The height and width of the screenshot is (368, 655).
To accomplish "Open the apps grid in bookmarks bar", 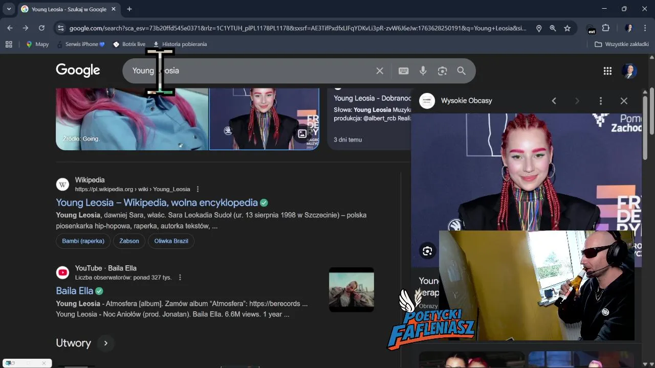I will (9, 44).
